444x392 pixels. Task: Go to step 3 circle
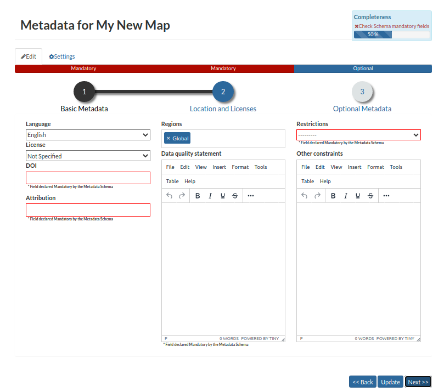click(x=362, y=92)
